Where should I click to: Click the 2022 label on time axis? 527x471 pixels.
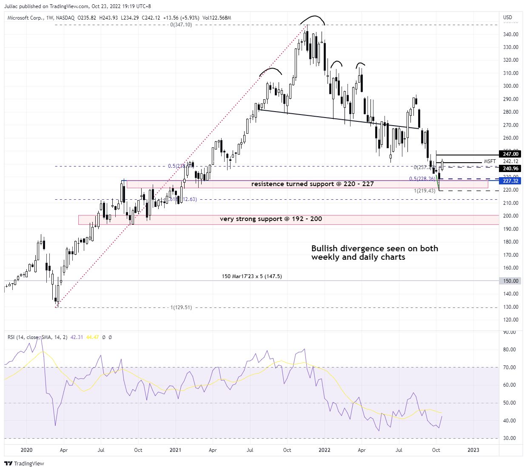coord(325,450)
